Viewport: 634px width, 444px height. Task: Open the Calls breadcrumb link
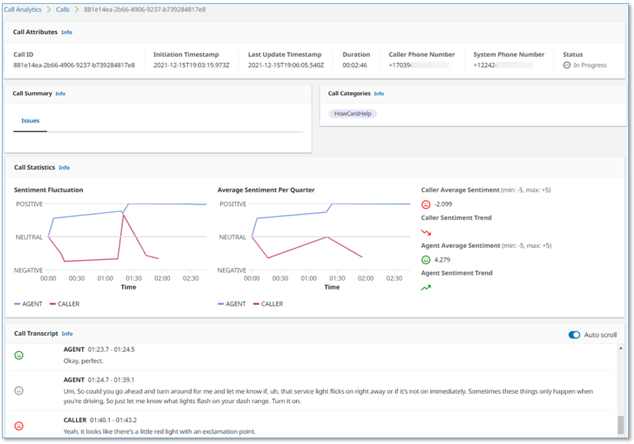62,9
